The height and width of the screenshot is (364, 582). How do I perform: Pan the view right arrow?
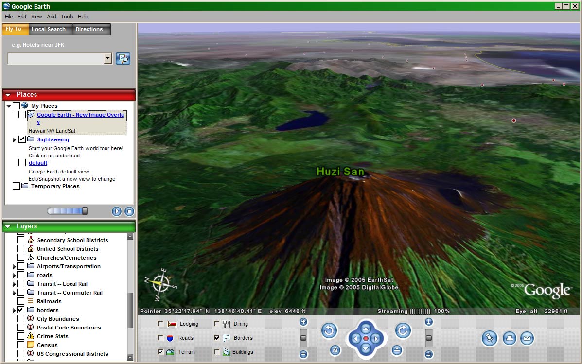point(376,338)
